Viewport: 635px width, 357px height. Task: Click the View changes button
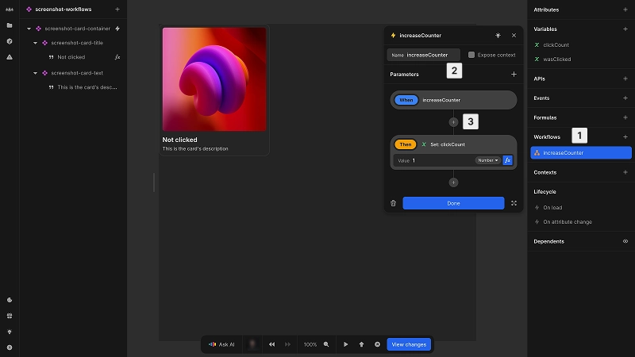409,344
